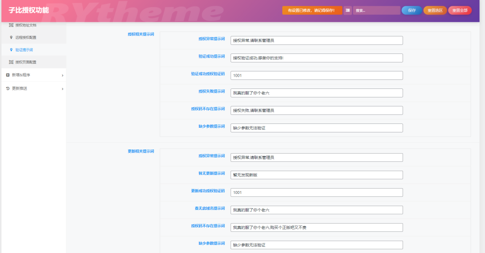Click the icon beside 授权地址文档

coord(11,25)
